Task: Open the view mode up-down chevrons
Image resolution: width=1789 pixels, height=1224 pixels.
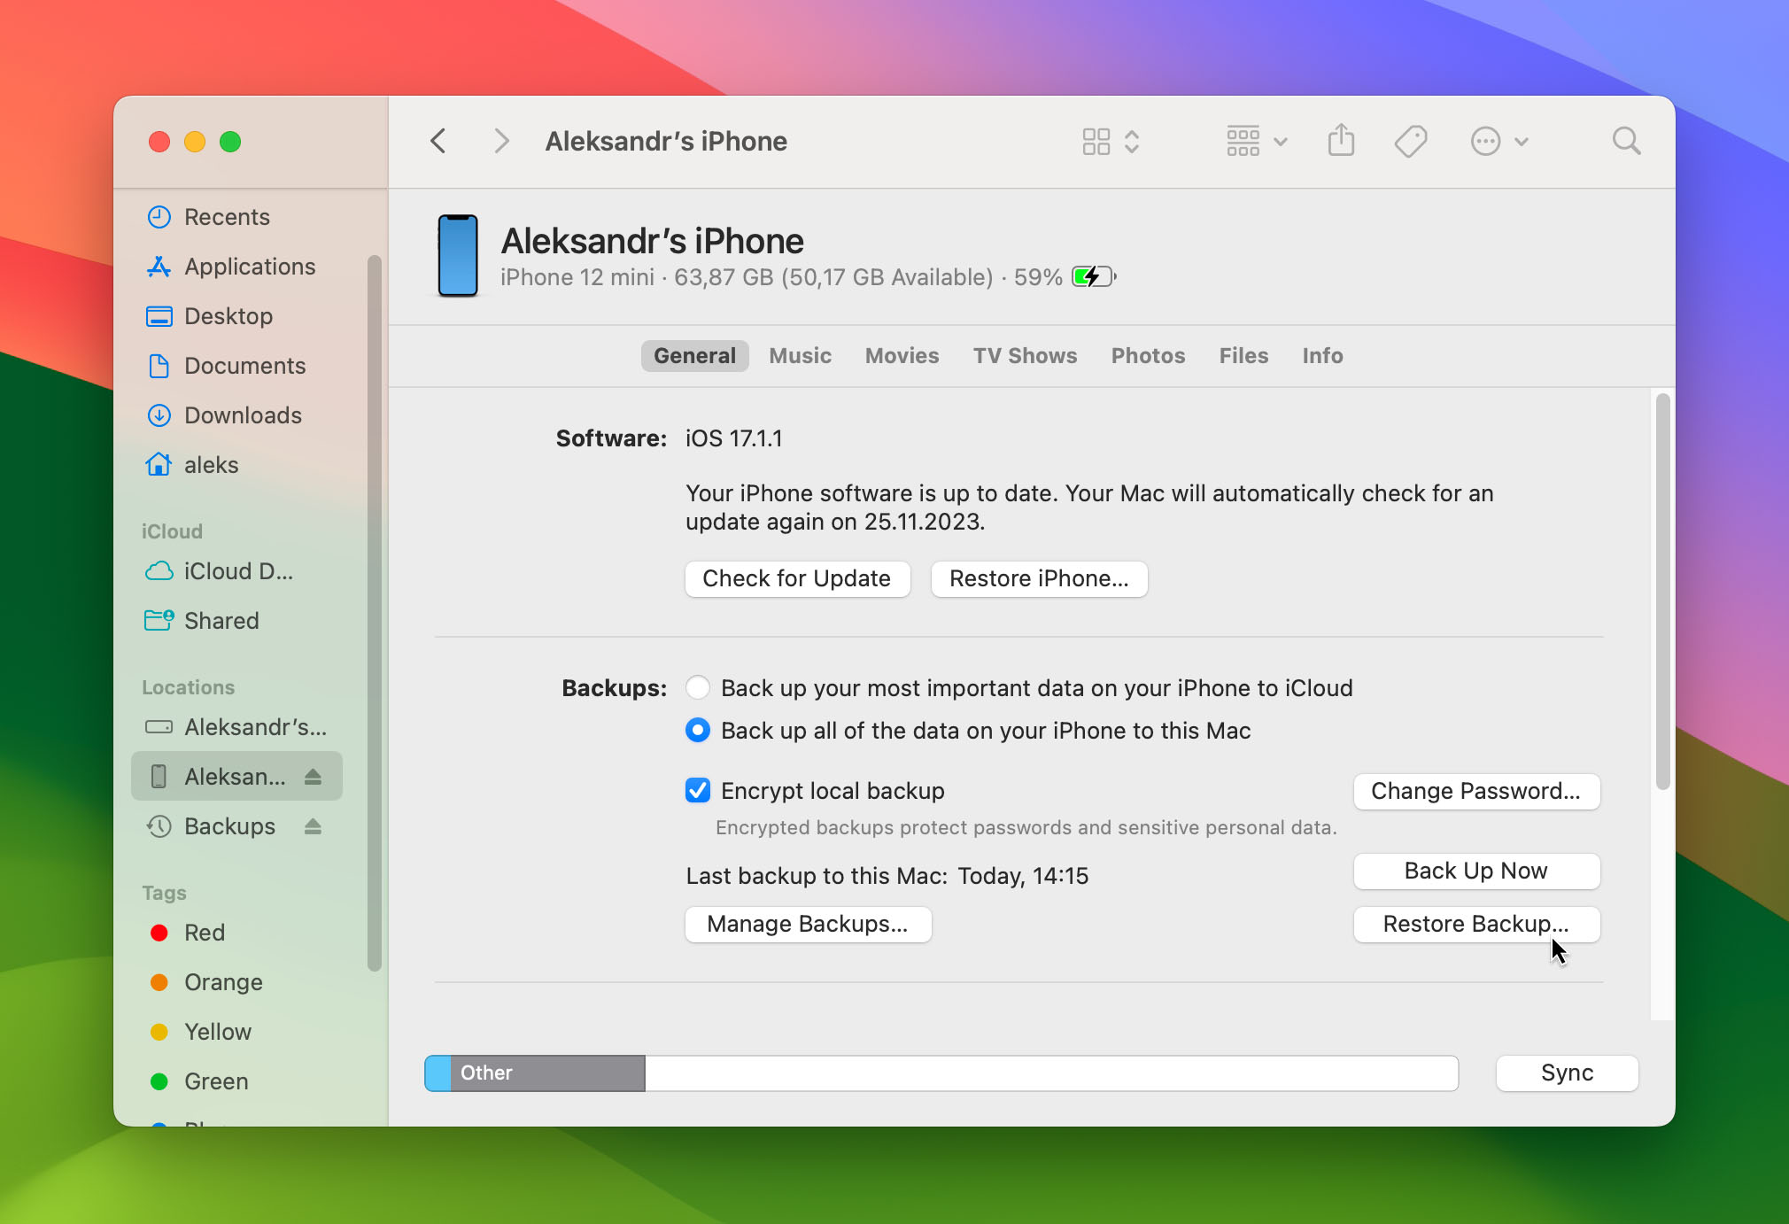Action: tap(1132, 142)
